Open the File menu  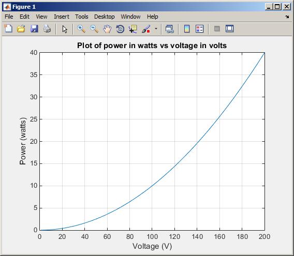pyautogui.click(x=9, y=17)
